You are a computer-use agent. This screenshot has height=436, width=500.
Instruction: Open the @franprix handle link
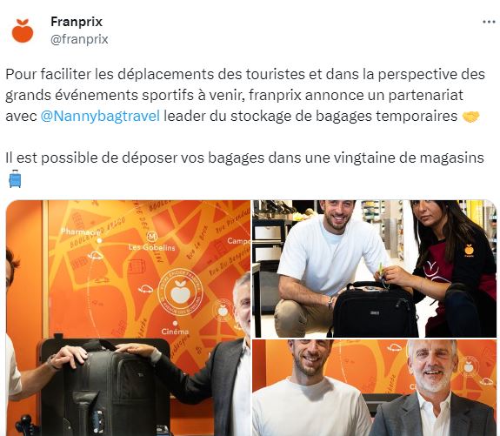point(79,39)
